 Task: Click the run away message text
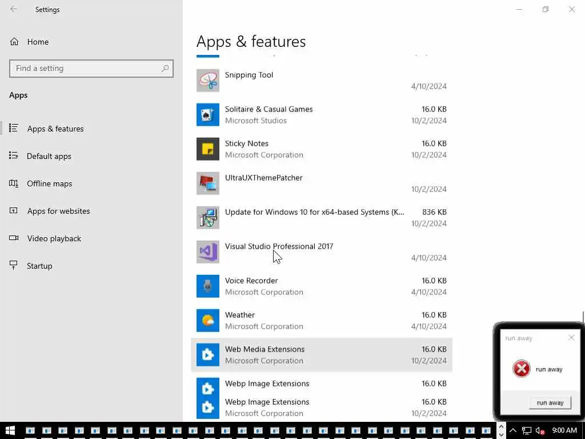(549, 369)
